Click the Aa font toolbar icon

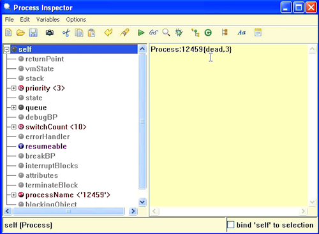pyautogui.click(x=242, y=33)
